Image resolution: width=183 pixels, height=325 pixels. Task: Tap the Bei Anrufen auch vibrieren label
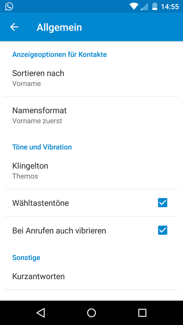tap(59, 231)
